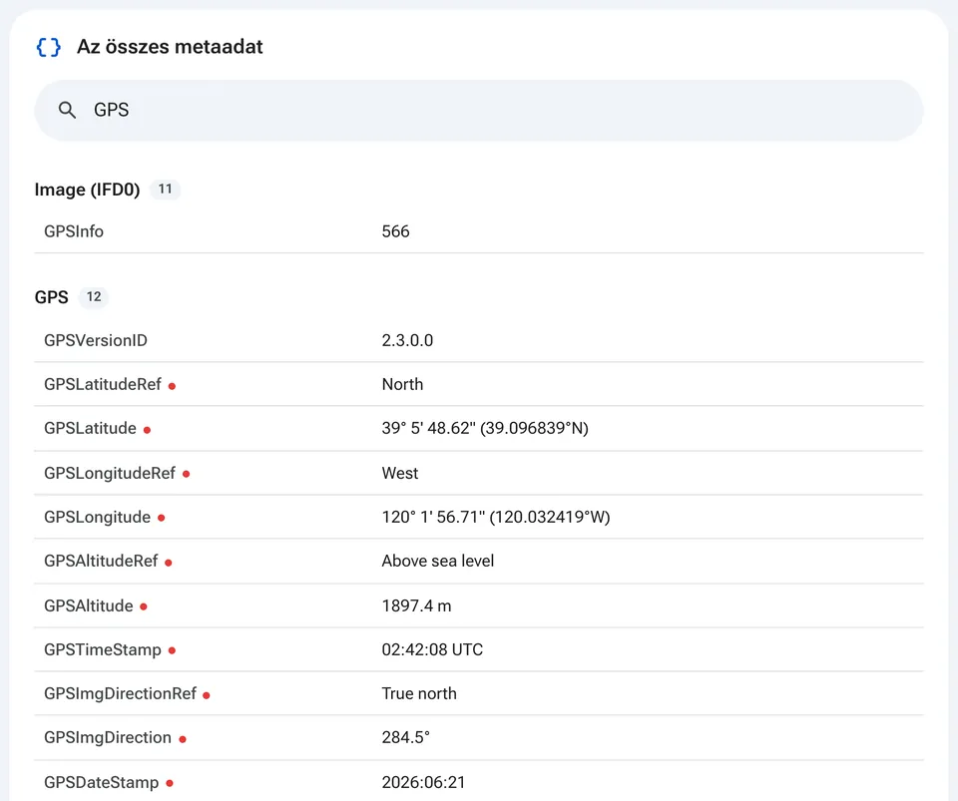Select the latitude reference value North
Screen dimensions: 958x801
[402, 385]
